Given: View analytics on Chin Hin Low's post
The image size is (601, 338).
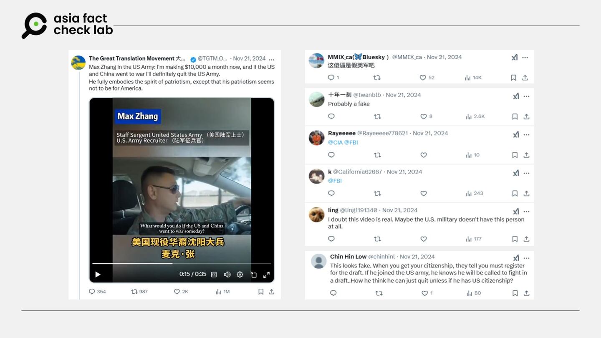Looking at the screenshot, I should pyautogui.click(x=468, y=293).
